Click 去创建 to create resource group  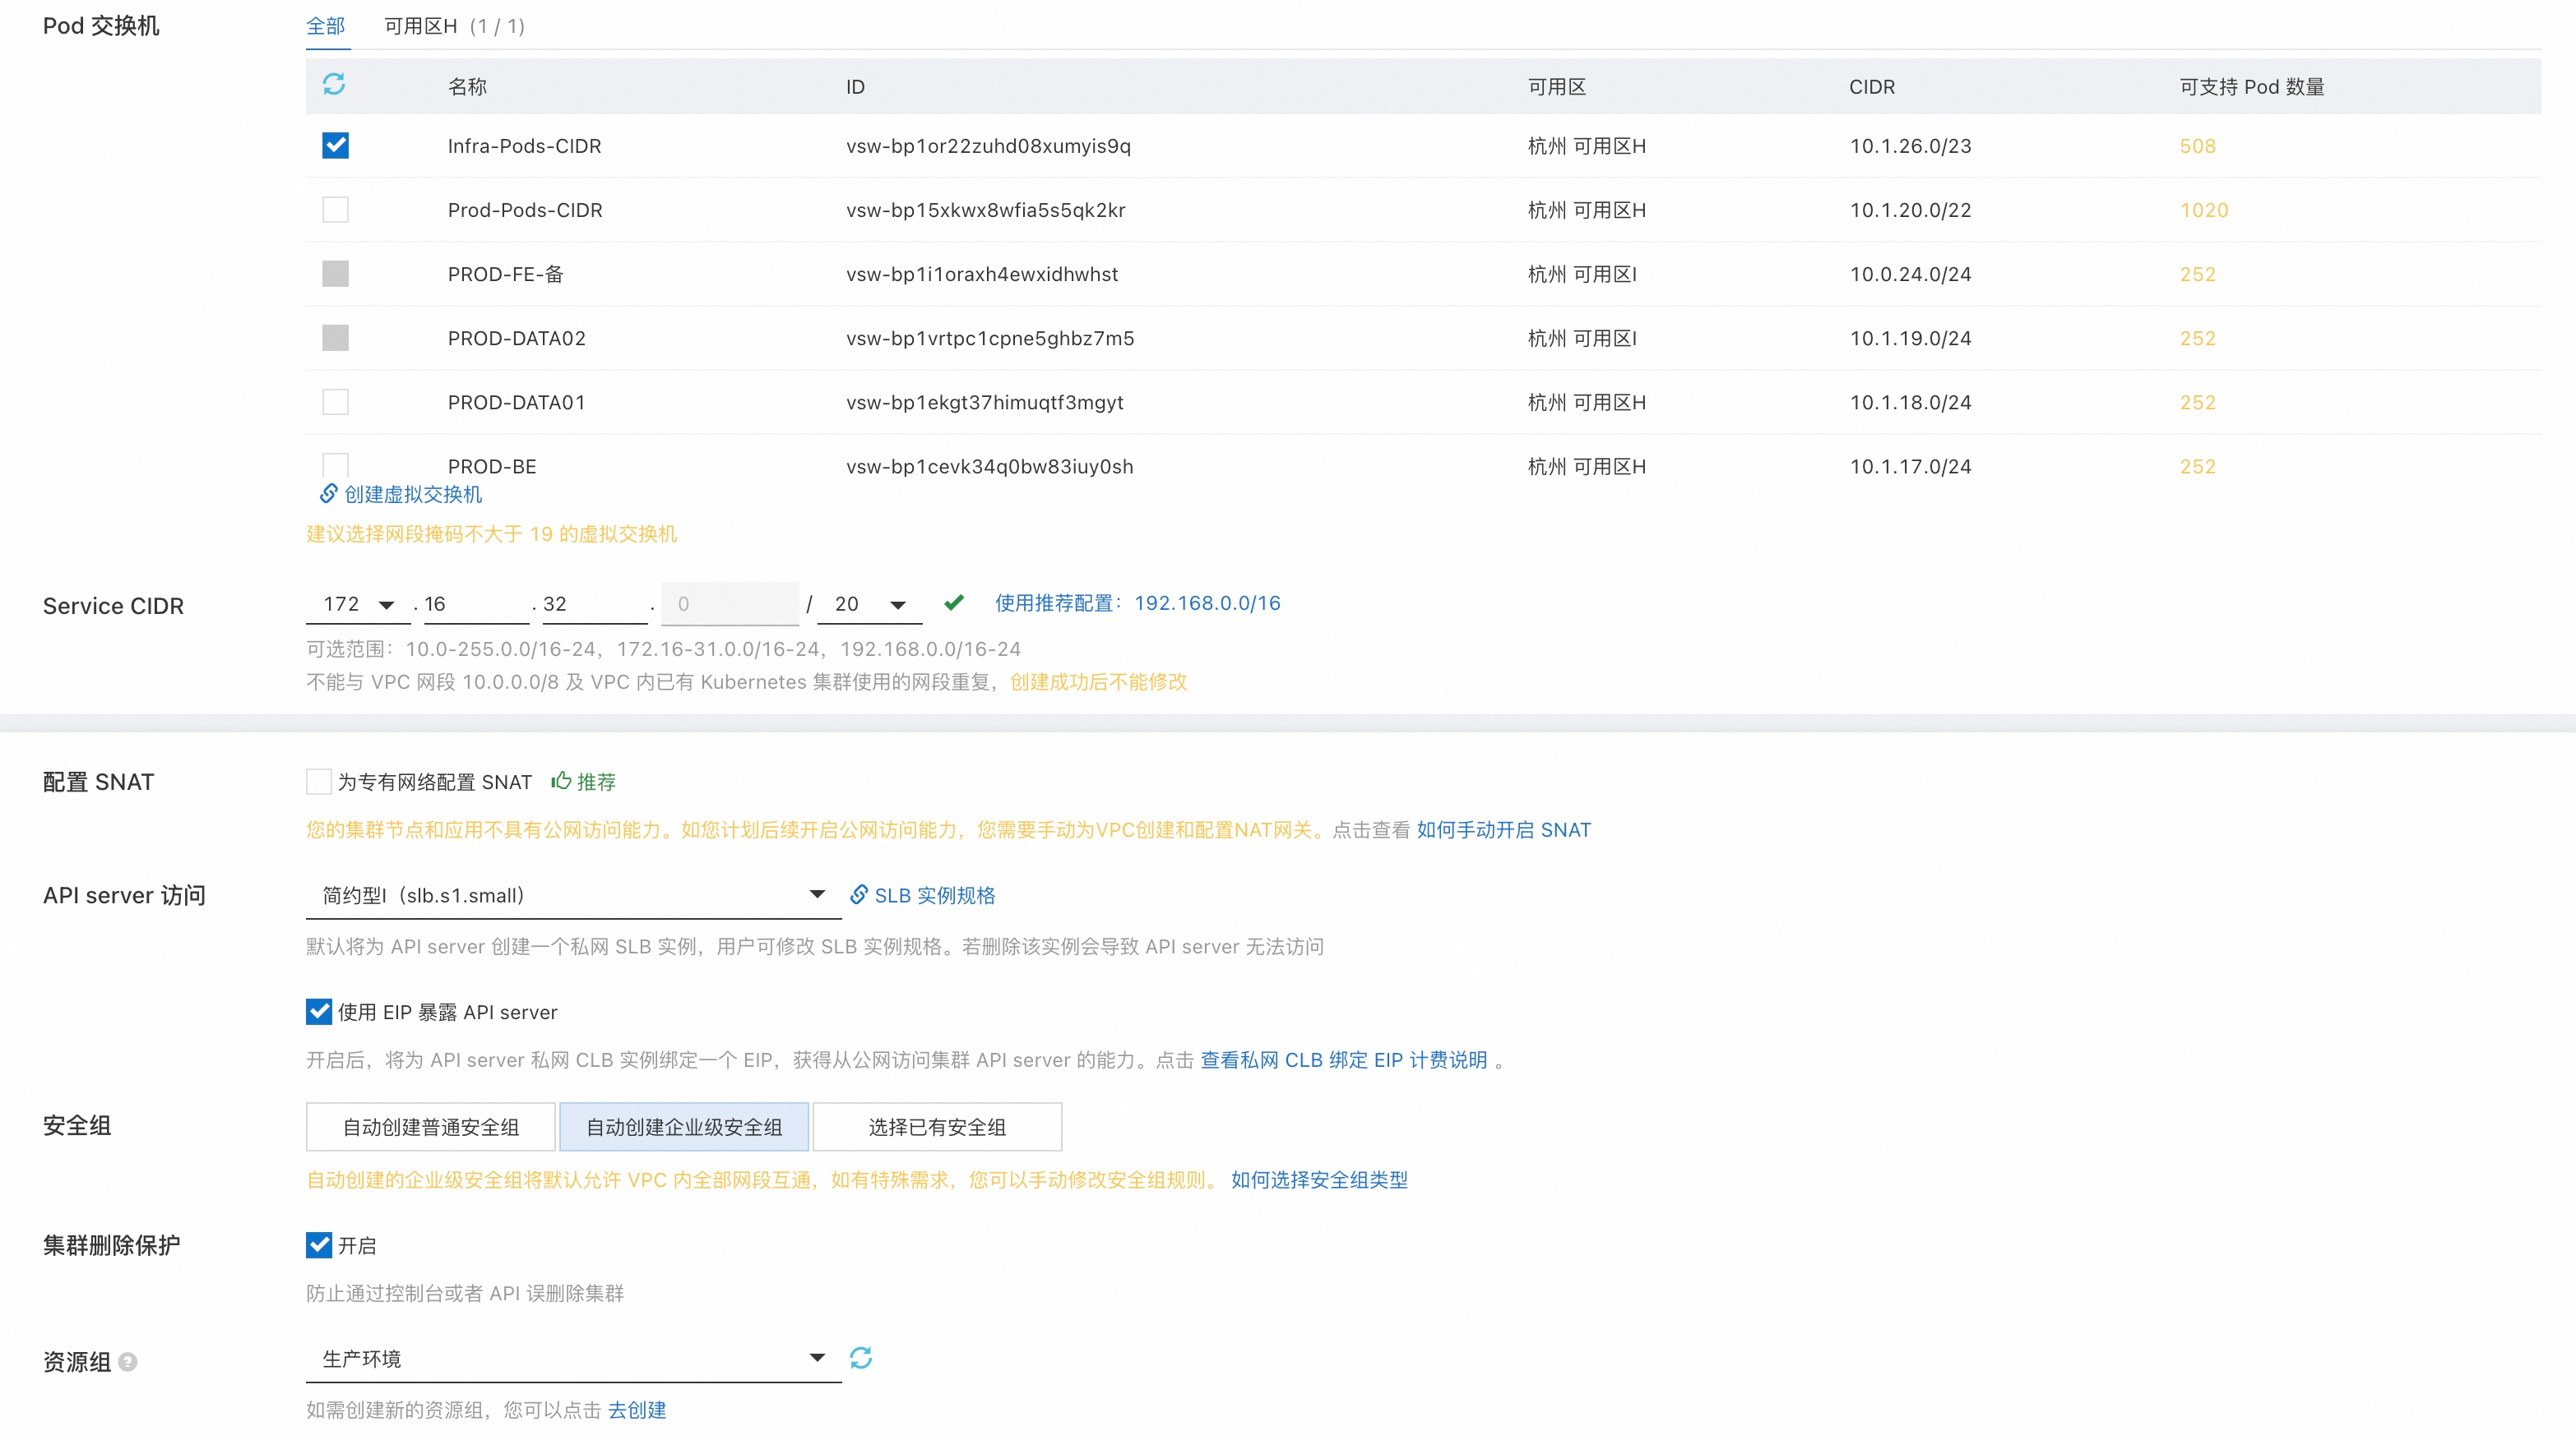pos(637,1409)
